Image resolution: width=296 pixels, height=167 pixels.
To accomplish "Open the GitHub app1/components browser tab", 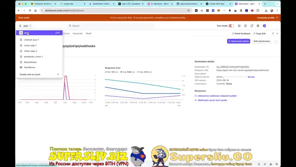I will 189,4.
